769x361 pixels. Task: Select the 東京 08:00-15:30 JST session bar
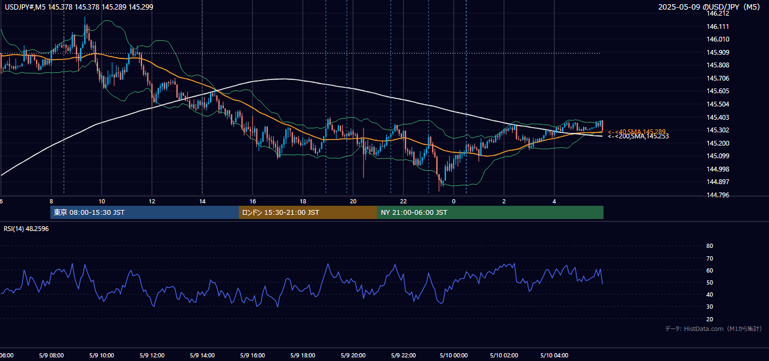(144, 212)
